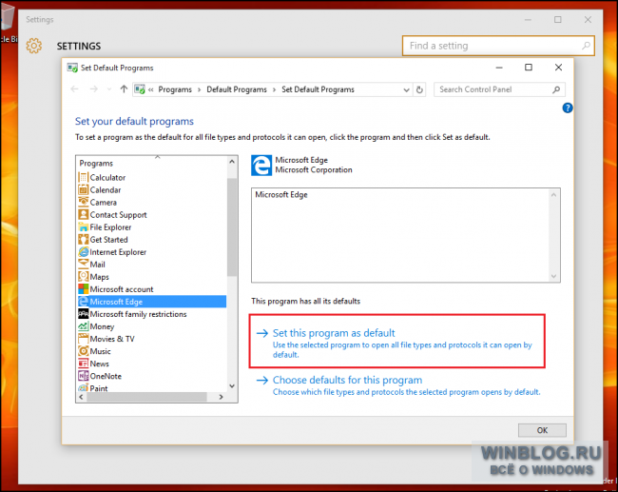618x492 pixels.
Task: Click the Money chart icon
Action: (83, 326)
